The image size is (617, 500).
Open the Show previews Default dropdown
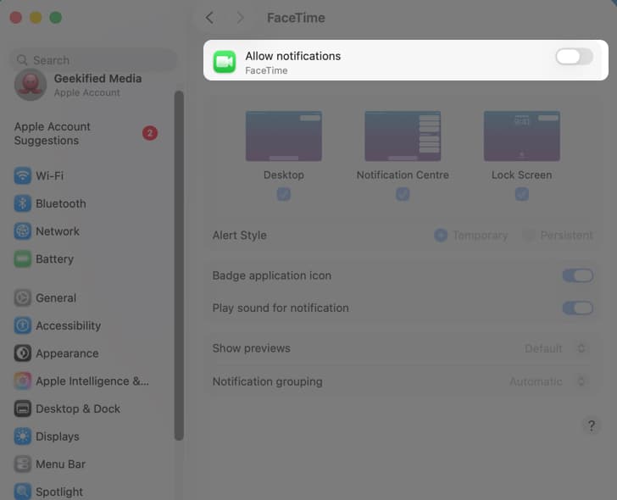(555, 348)
